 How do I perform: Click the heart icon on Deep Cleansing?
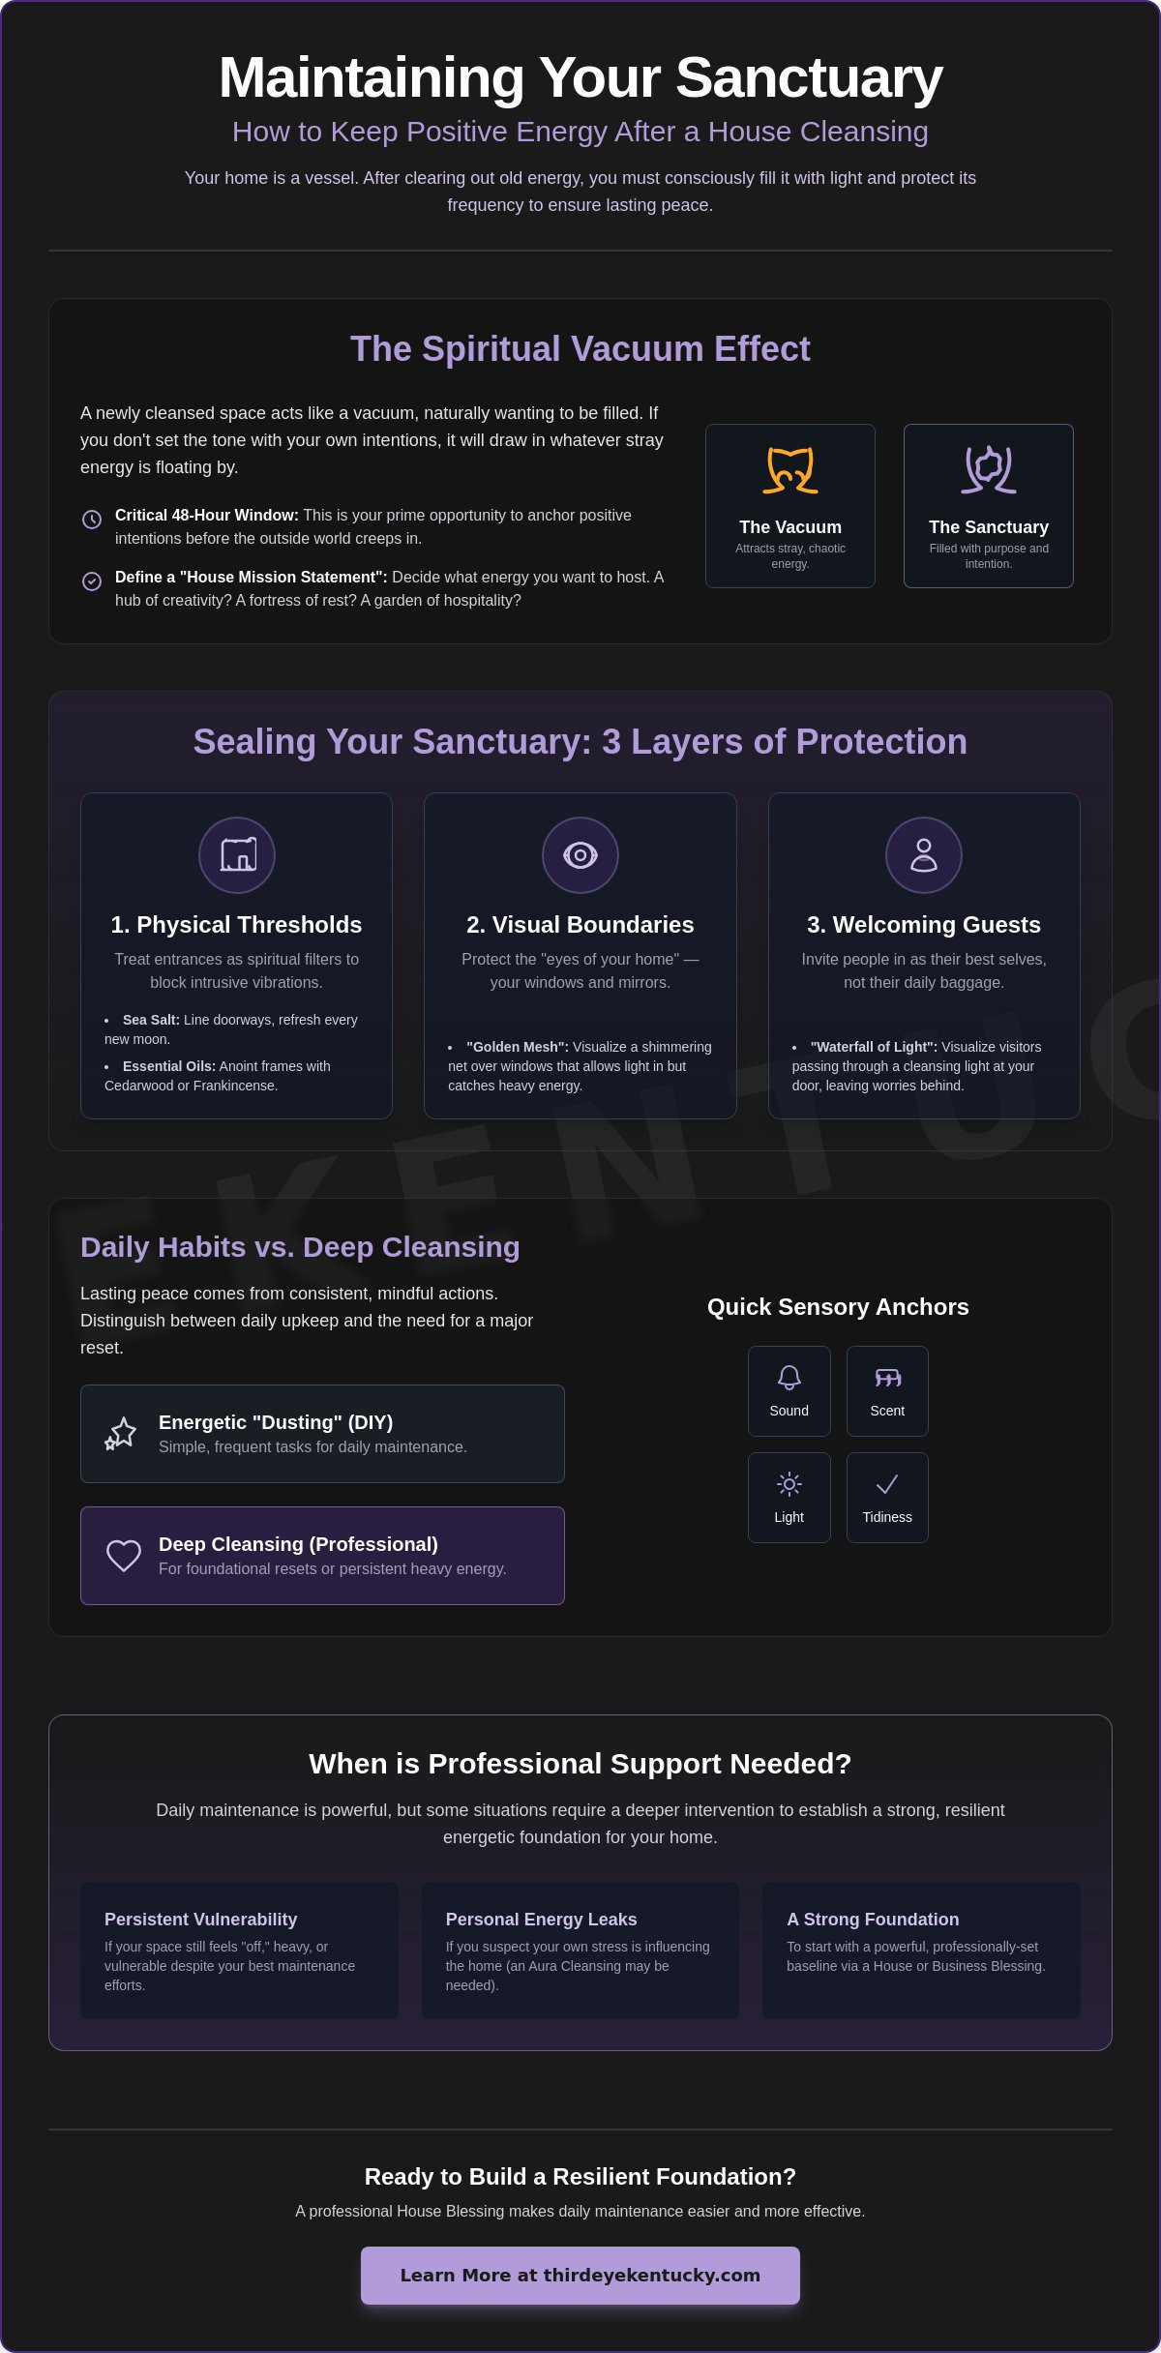pyautogui.click(x=124, y=1556)
